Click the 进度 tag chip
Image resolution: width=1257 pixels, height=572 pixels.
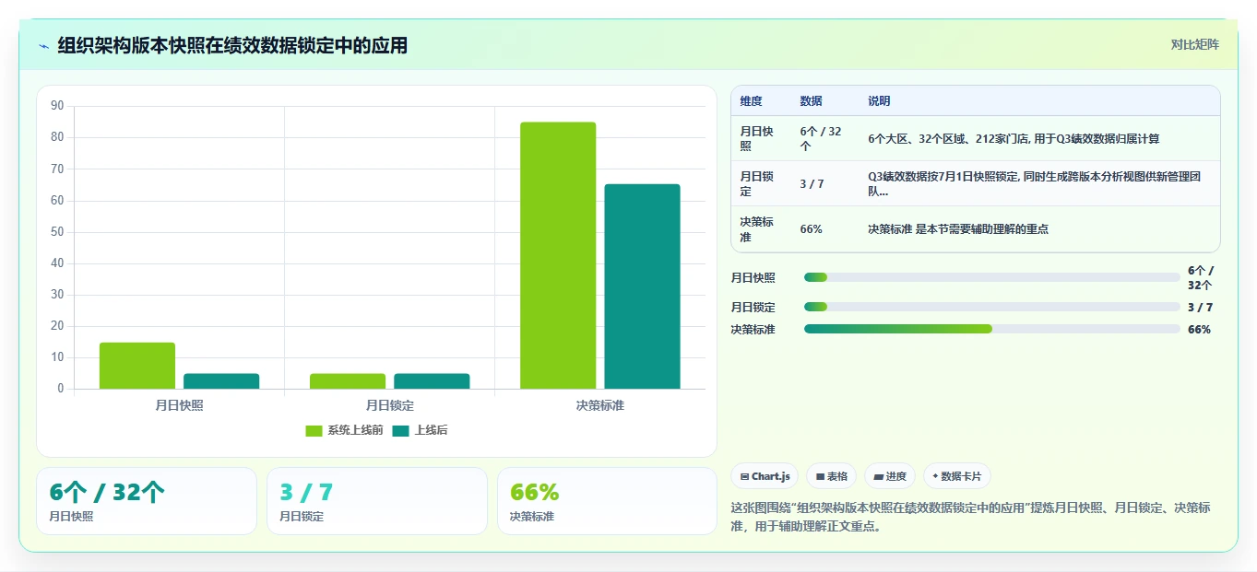(890, 476)
